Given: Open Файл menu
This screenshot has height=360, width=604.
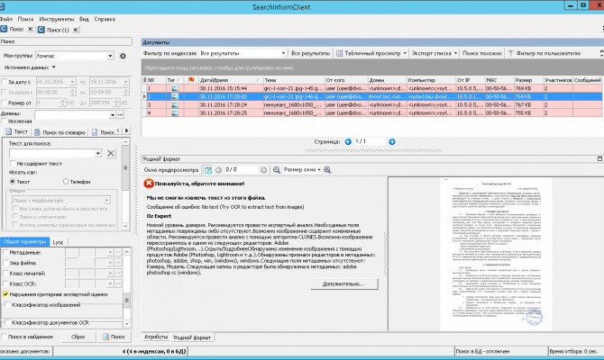Looking at the screenshot, I should tap(5, 19).
